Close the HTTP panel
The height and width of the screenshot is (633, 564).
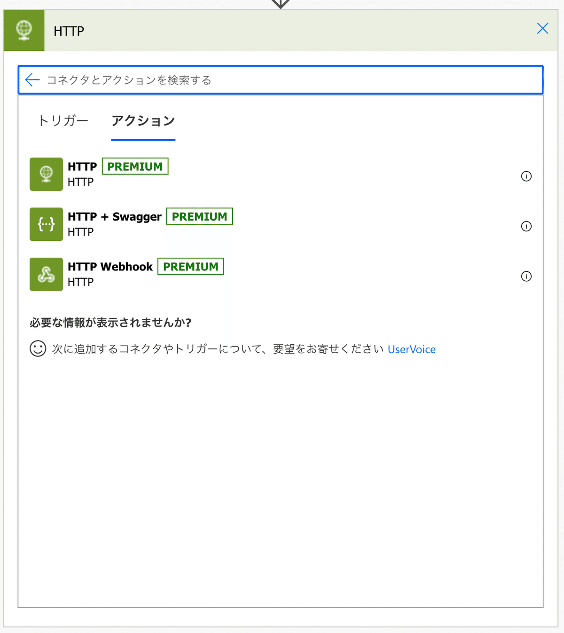(543, 29)
